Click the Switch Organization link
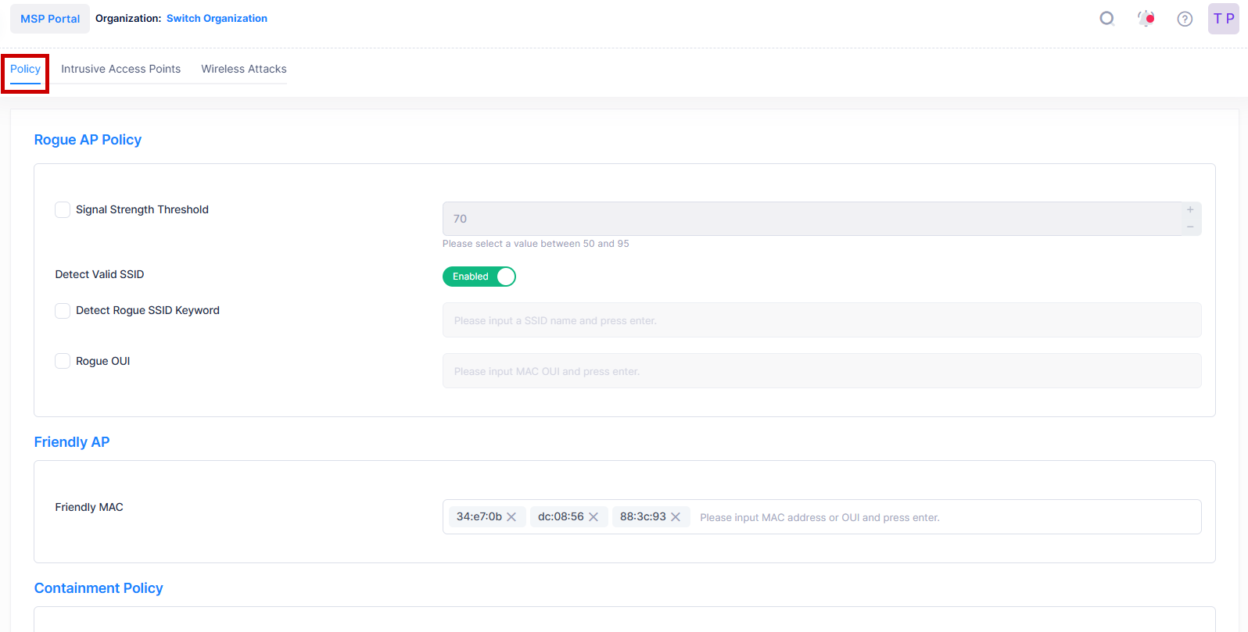1248x632 pixels. coord(217,19)
